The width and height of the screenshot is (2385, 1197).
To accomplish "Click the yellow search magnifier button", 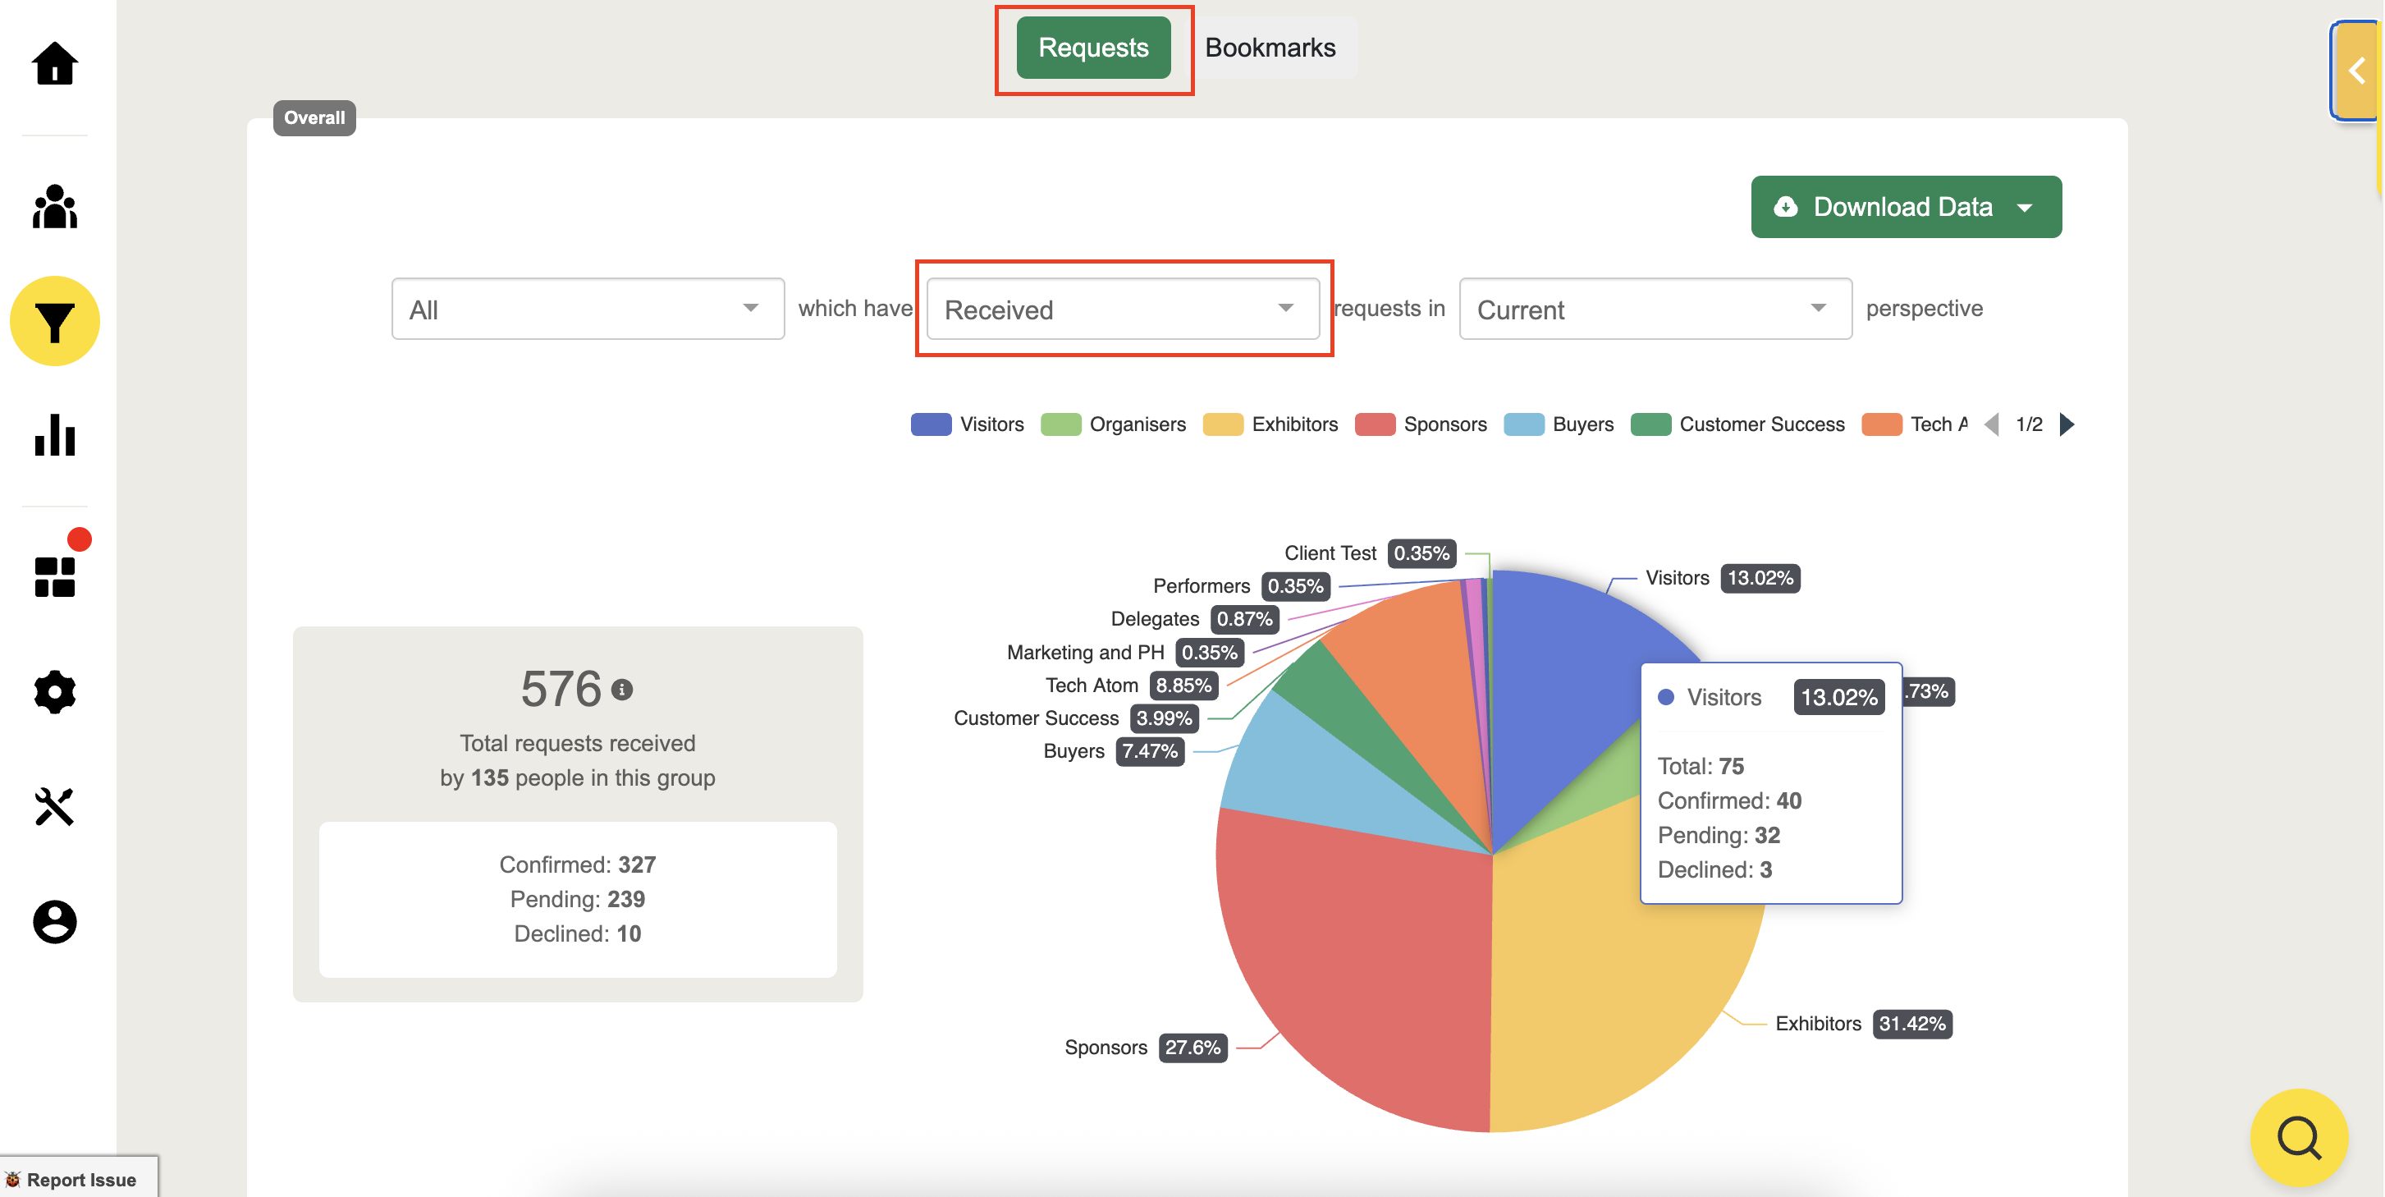I will (2298, 1137).
